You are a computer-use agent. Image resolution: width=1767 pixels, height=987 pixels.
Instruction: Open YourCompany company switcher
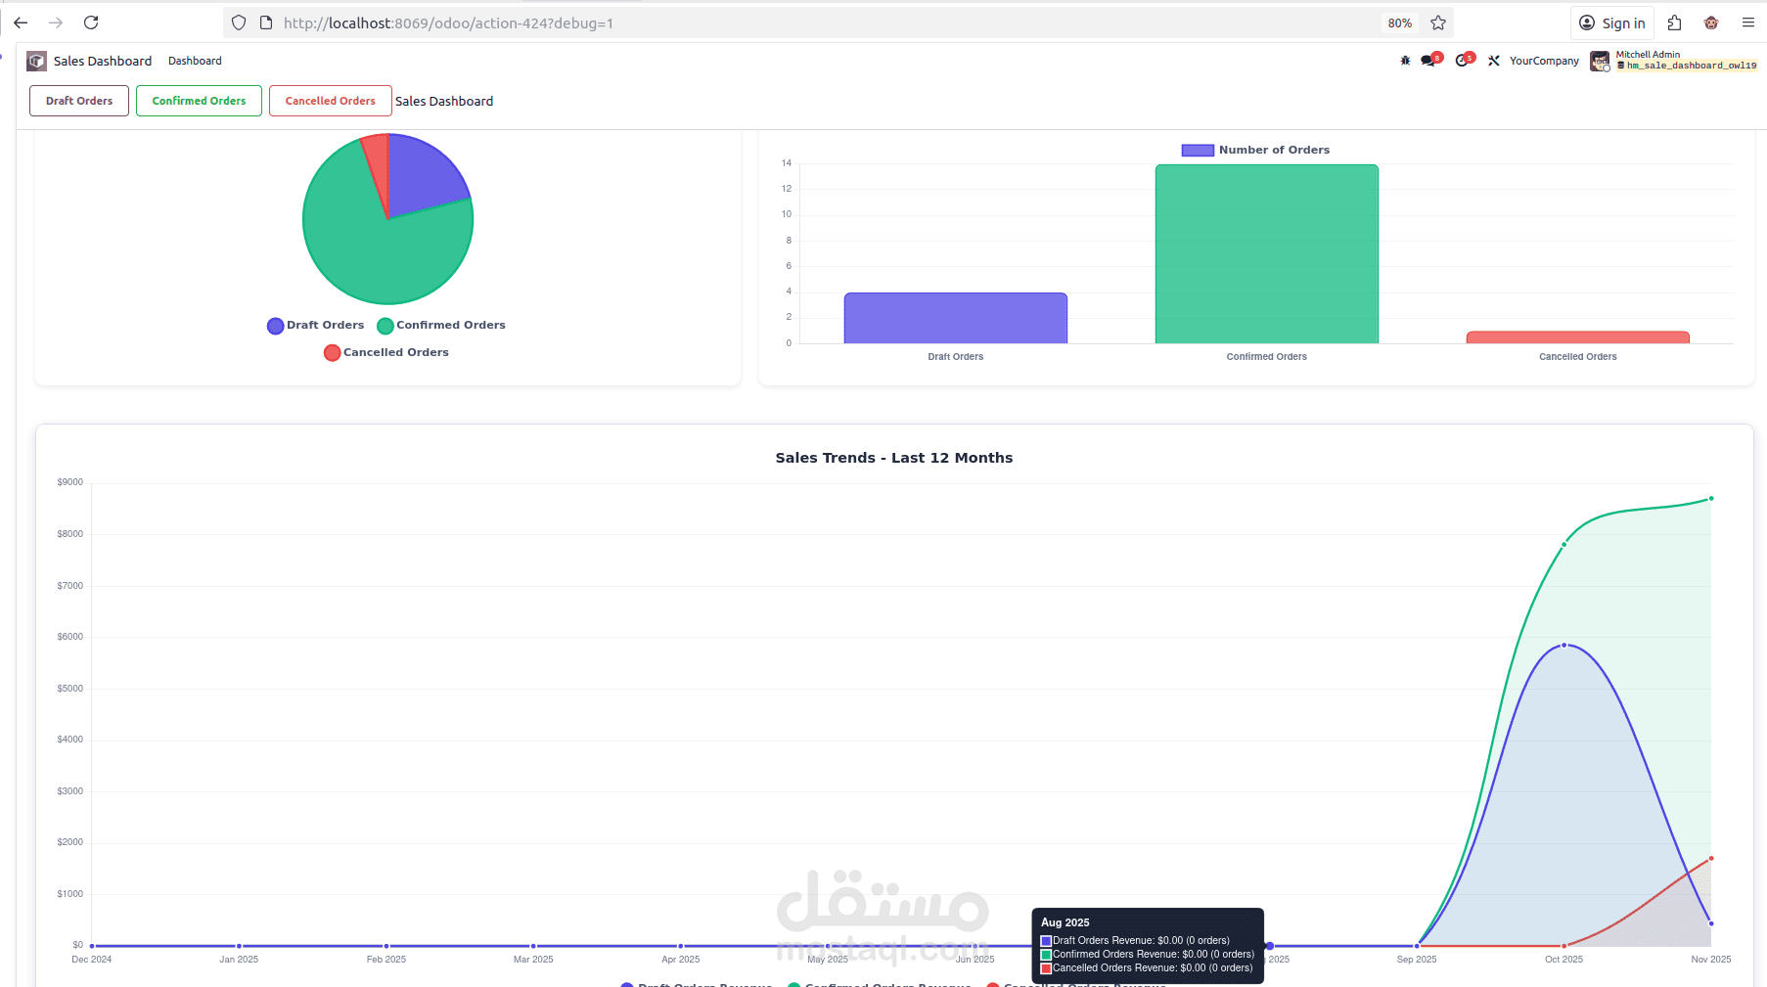point(1544,61)
